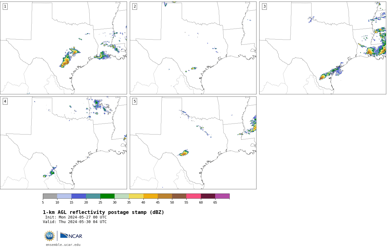Click the pale green 30-35 dBZ swatch
Screen dimensions: 389x248
[x=122, y=196]
